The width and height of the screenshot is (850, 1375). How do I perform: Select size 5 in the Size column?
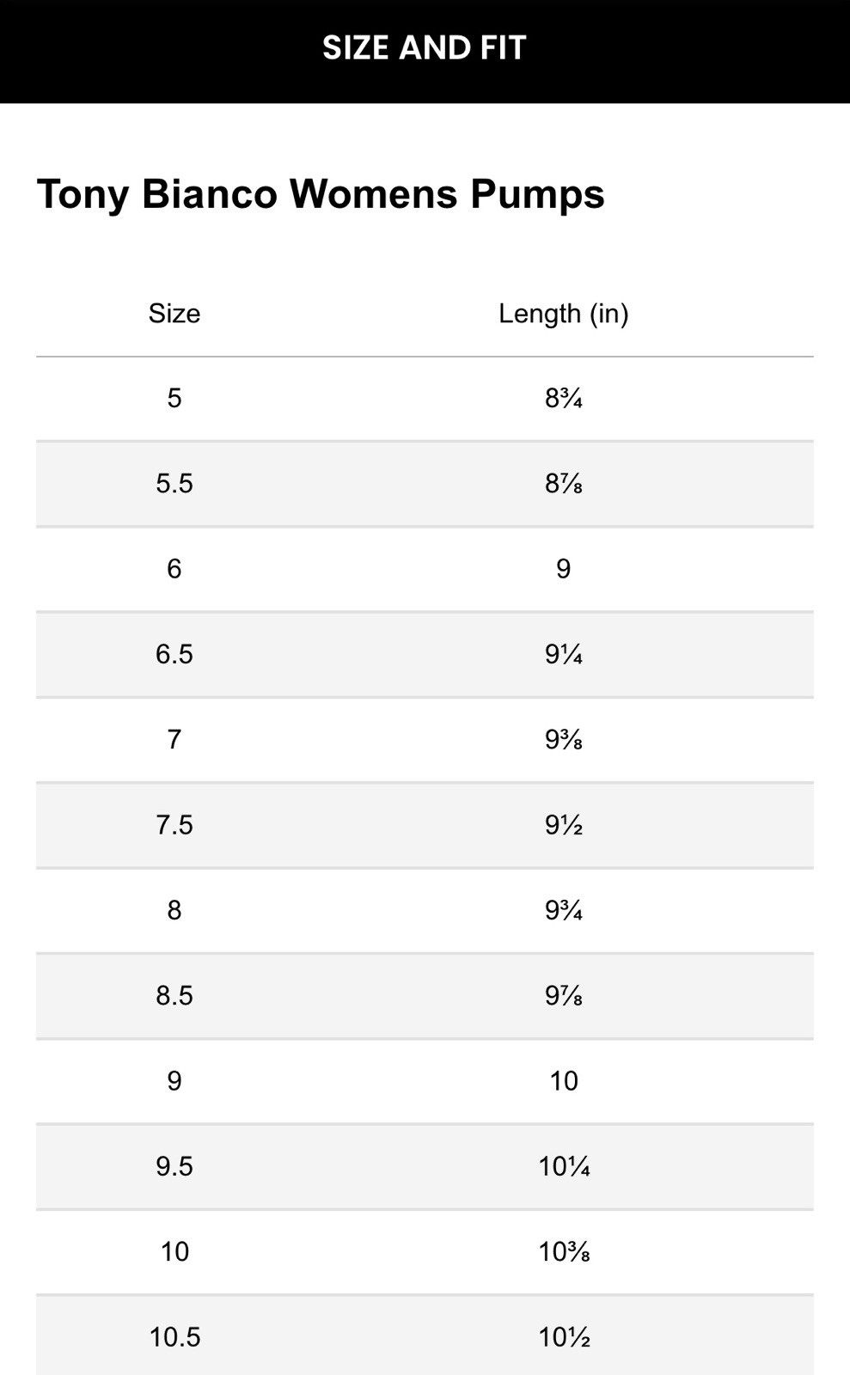[x=174, y=398]
